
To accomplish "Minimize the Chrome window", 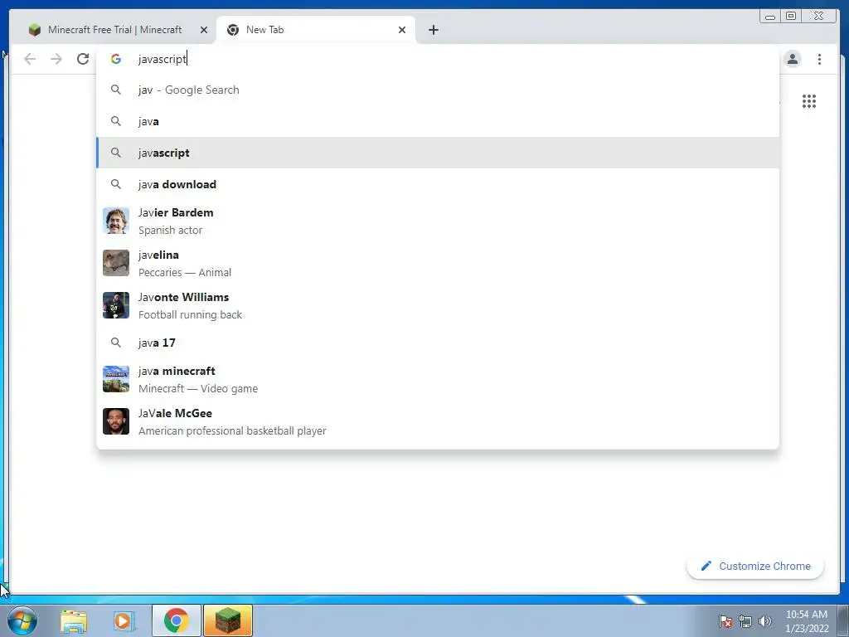I will tap(770, 17).
